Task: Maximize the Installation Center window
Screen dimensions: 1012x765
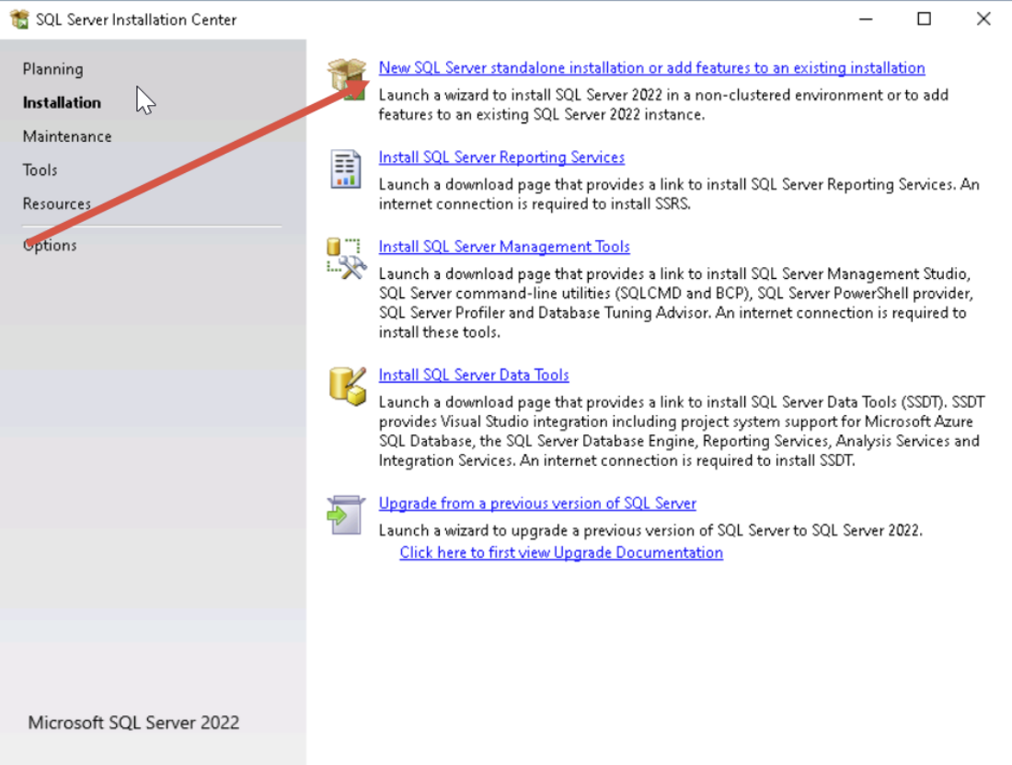Action: [x=925, y=19]
